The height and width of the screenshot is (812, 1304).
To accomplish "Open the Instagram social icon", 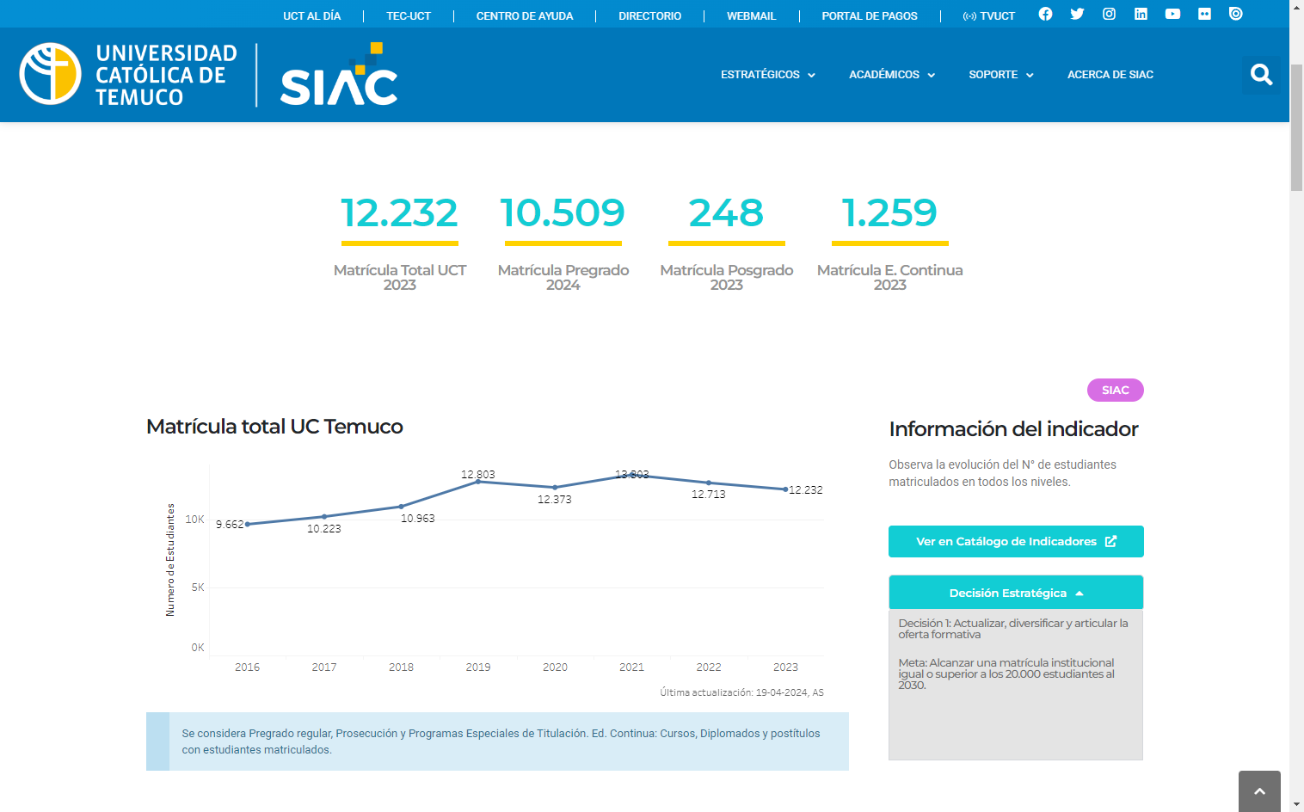I will click(1110, 14).
